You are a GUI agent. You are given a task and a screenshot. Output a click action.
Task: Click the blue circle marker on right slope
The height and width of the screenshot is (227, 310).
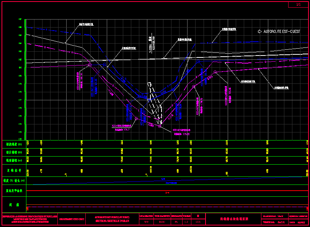pyautogui.click(x=198, y=61)
